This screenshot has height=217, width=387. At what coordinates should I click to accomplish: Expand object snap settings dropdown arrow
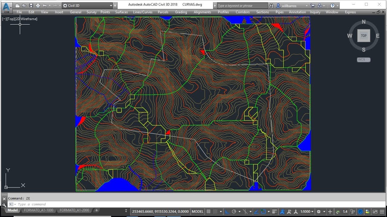(268, 212)
